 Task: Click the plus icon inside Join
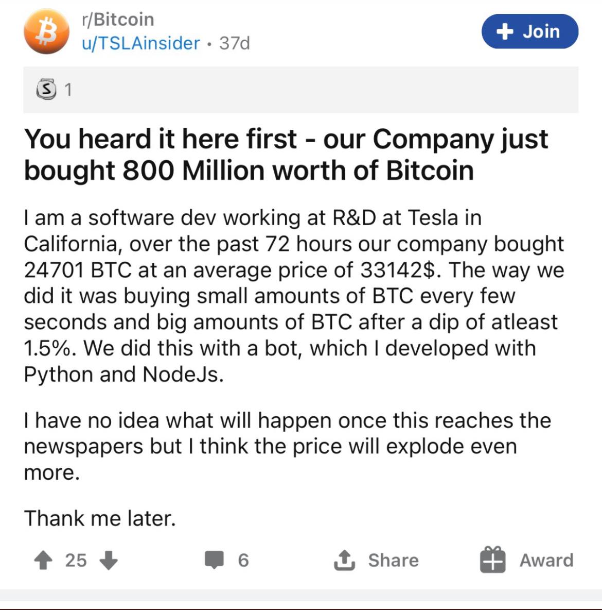pyautogui.click(x=505, y=31)
